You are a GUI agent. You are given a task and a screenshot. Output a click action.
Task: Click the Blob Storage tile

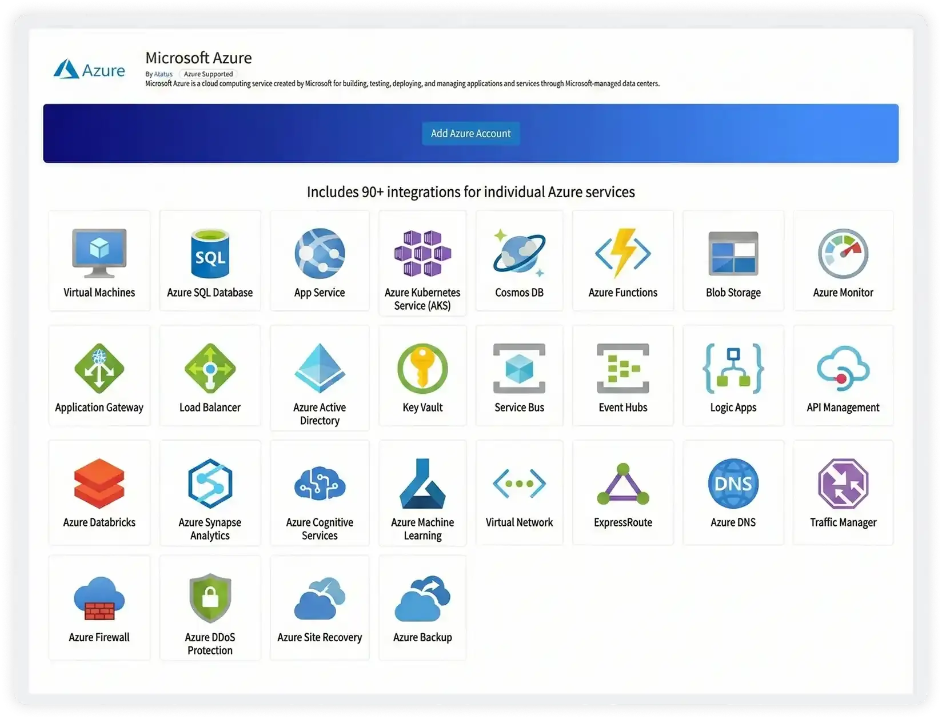[733, 260]
